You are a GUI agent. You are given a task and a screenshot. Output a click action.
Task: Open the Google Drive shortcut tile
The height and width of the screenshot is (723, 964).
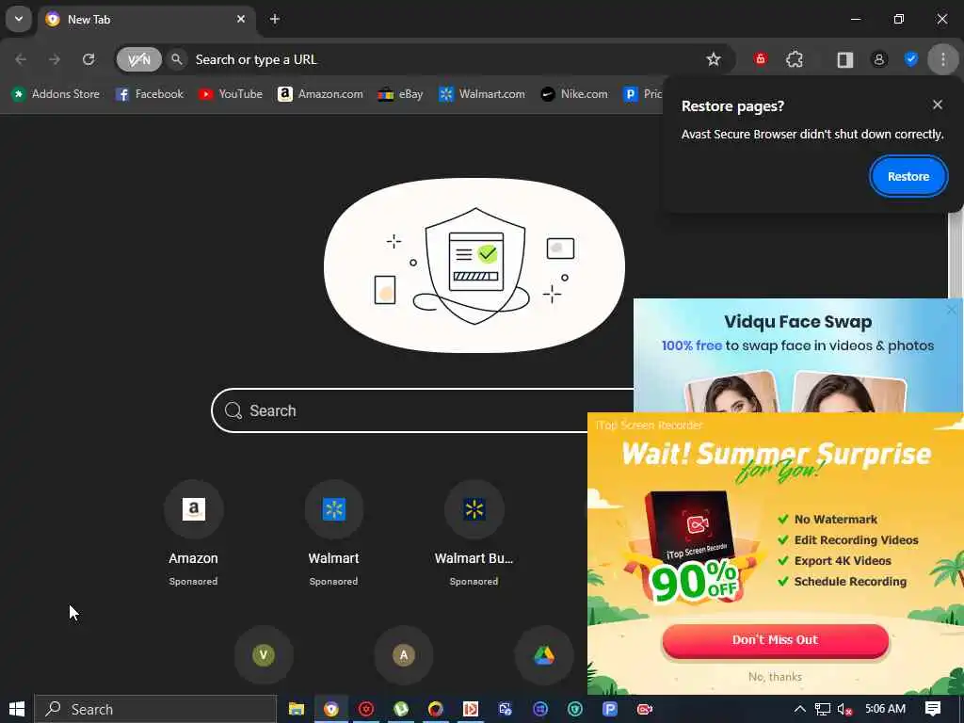pyautogui.click(x=543, y=655)
